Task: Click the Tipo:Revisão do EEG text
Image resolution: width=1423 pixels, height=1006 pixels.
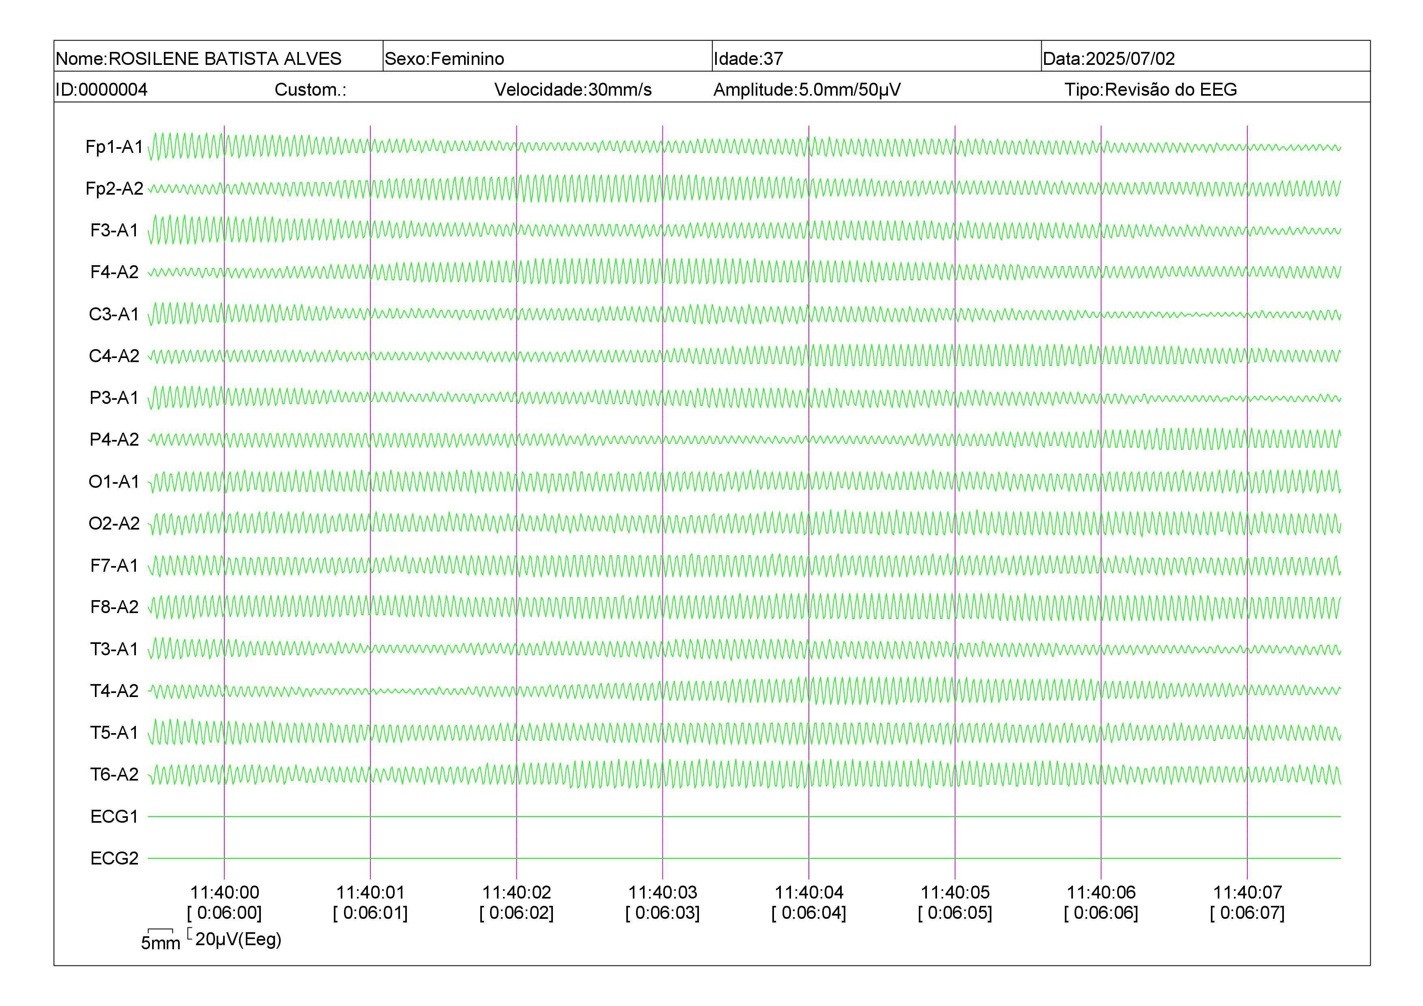Action: pyautogui.click(x=1151, y=90)
